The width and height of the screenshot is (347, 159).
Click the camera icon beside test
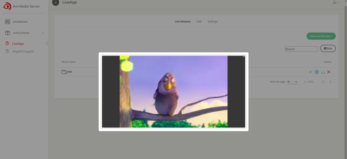click(x=64, y=72)
